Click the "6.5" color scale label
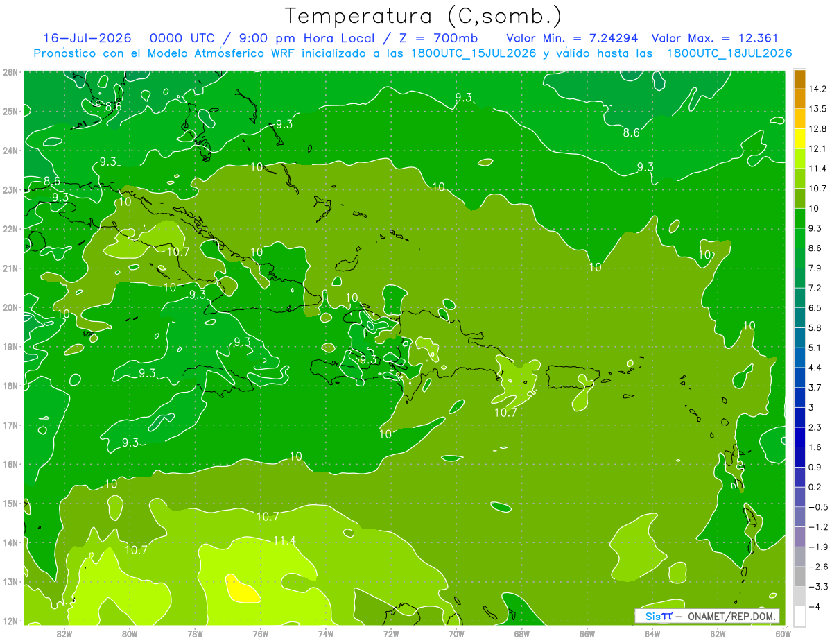This screenshot has width=832, height=643. (x=814, y=308)
